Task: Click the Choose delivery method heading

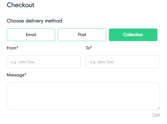Action: pyautogui.click(x=34, y=21)
